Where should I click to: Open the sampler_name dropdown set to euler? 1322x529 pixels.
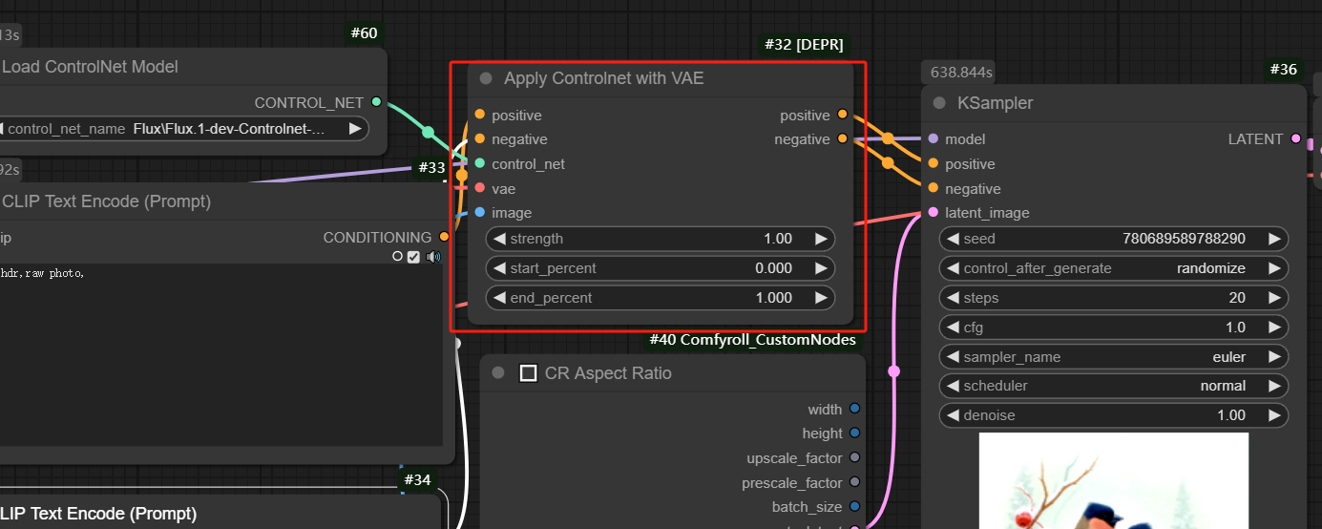pos(1113,357)
